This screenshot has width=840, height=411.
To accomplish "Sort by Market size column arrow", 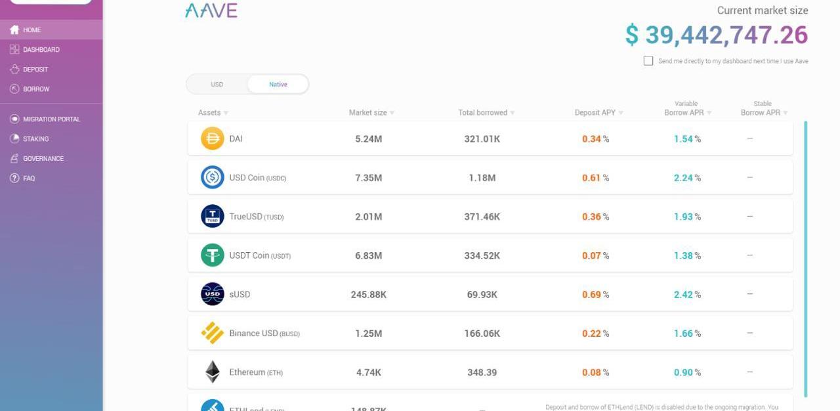I will coord(392,113).
